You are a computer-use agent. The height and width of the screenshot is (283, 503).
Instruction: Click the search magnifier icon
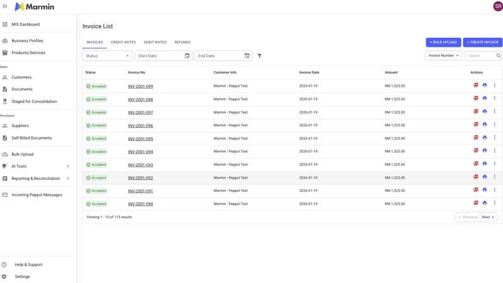498,55
